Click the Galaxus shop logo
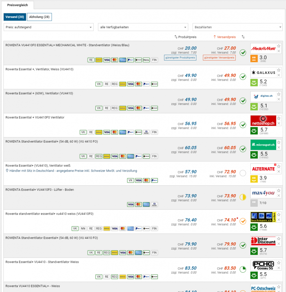 pyautogui.click(x=263, y=72)
